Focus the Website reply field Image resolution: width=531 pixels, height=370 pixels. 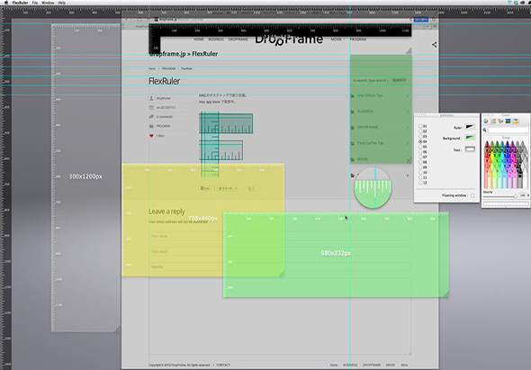point(280,267)
